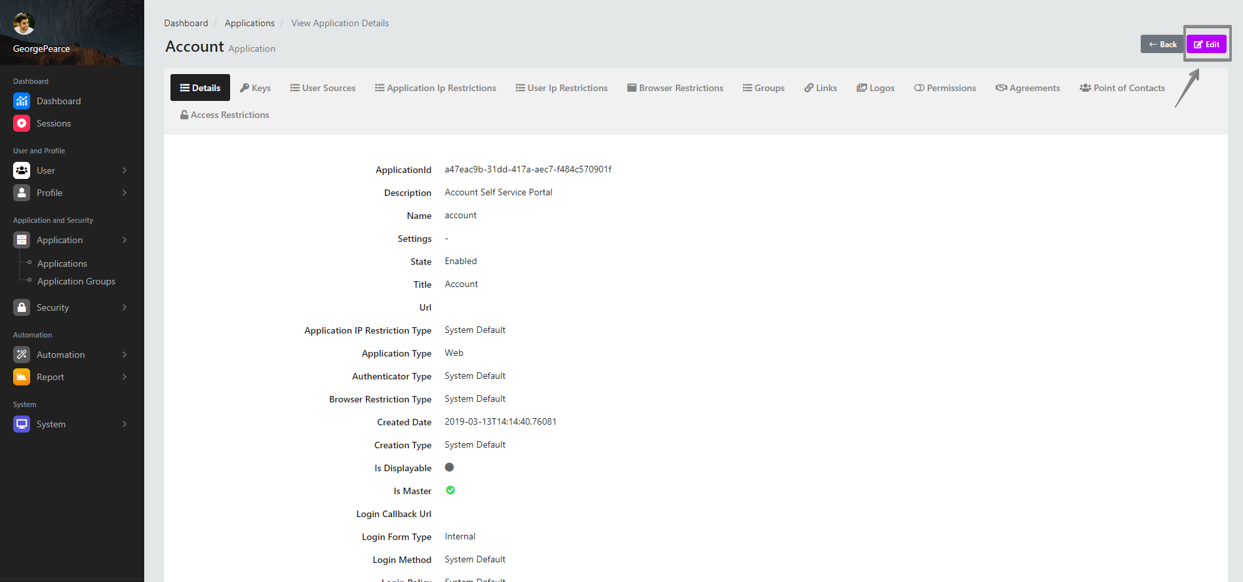
Task: Click GeorgePearce avatar picture
Action: click(x=24, y=24)
